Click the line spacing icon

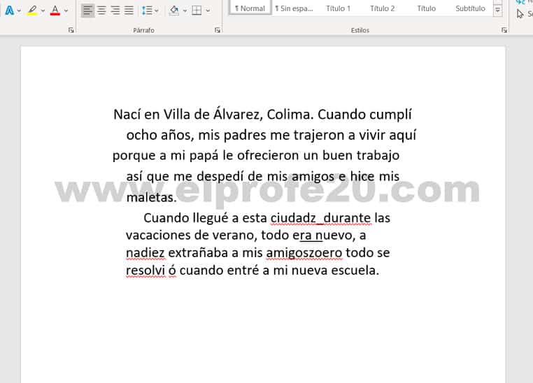pyautogui.click(x=147, y=10)
